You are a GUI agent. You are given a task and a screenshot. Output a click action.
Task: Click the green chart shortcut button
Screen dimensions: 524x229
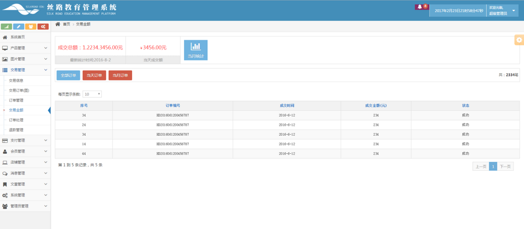7,27
